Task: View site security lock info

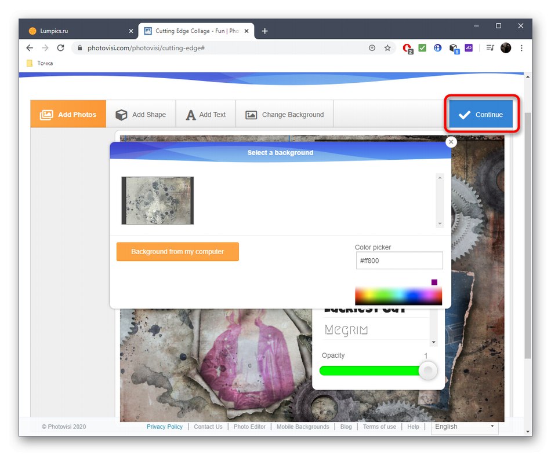Action: coord(80,47)
